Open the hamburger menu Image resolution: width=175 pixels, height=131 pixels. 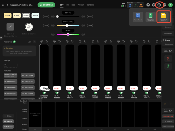3,5
